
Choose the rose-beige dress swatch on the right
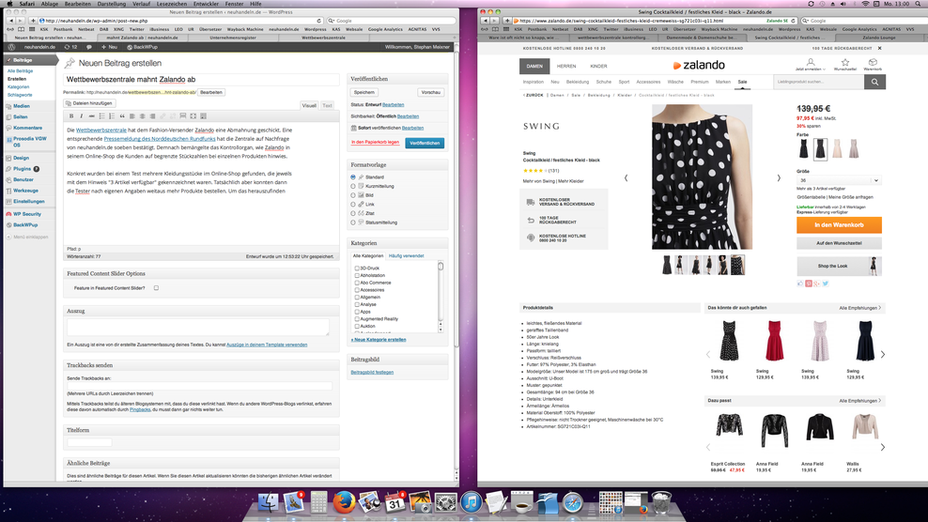tap(854, 149)
